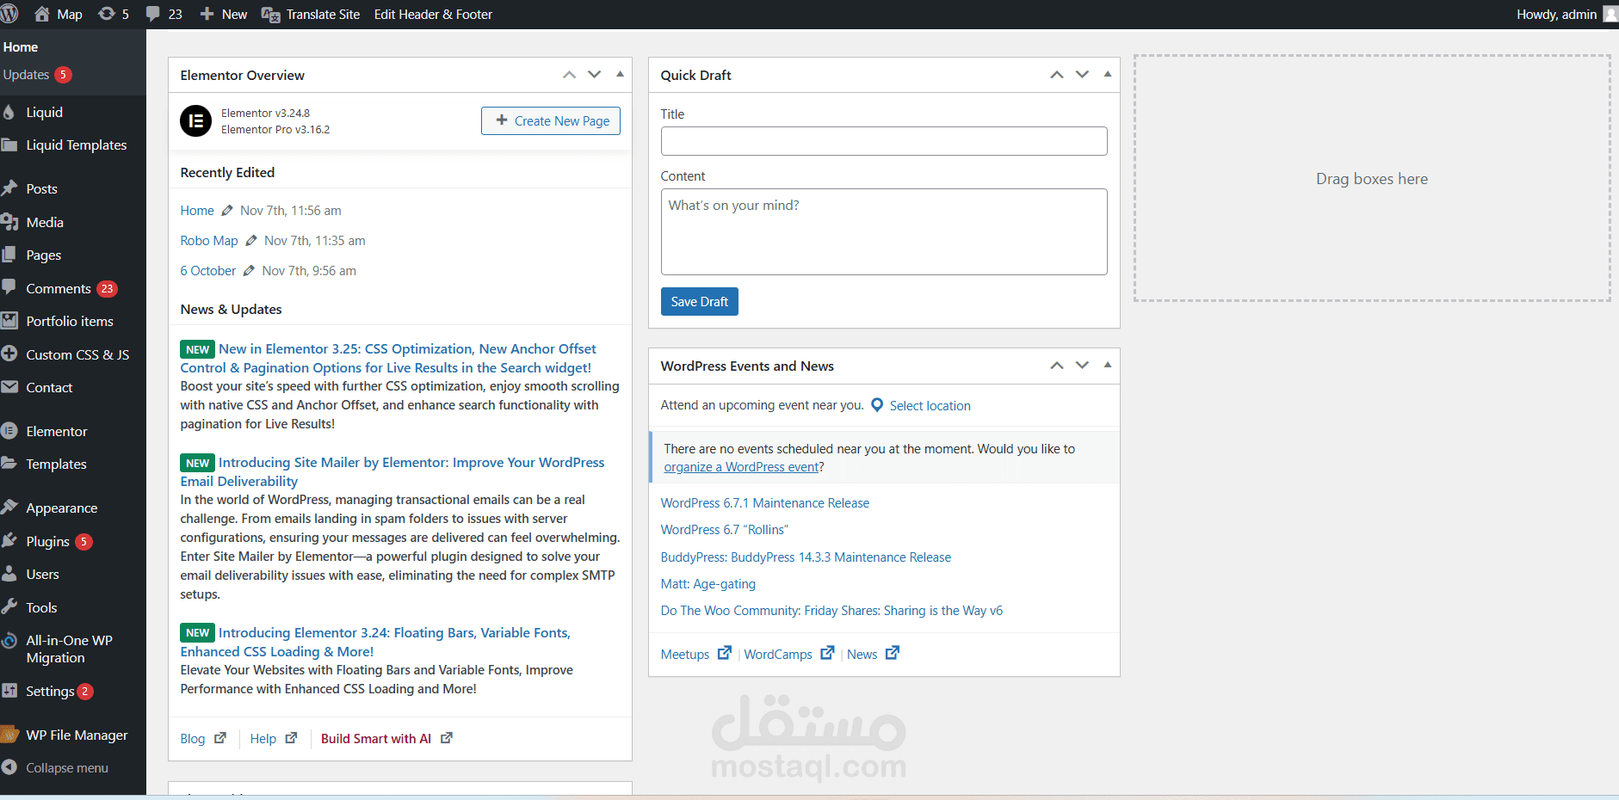This screenshot has height=800, width=1619.
Task: Click the Save Draft button
Action: tap(699, 301)
